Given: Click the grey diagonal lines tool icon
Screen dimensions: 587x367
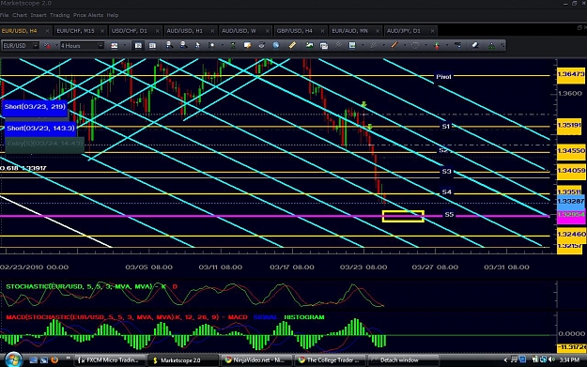Looking at the screenshot, I should coord(338,45).
